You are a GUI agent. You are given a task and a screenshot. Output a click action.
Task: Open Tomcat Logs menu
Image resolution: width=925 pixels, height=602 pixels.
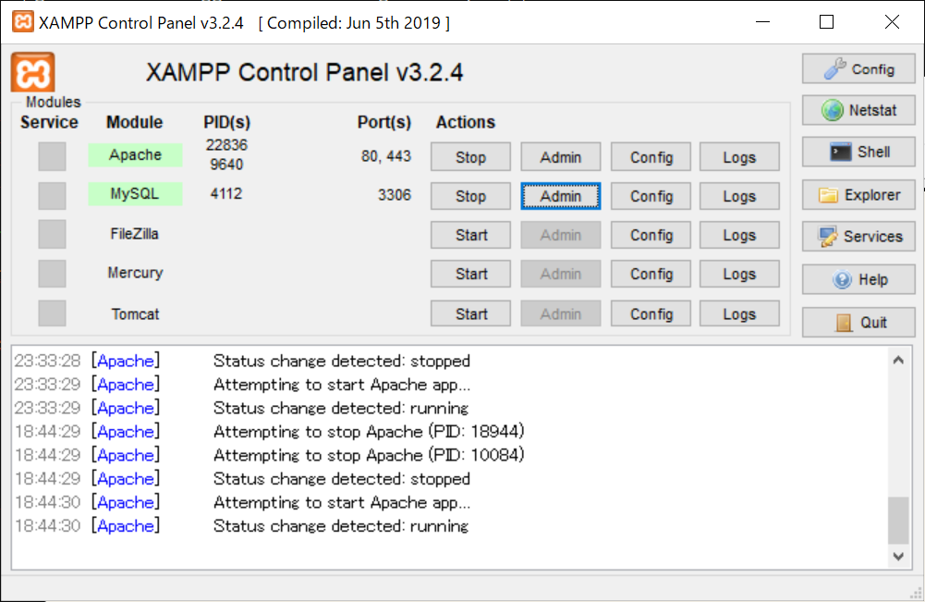739,313
